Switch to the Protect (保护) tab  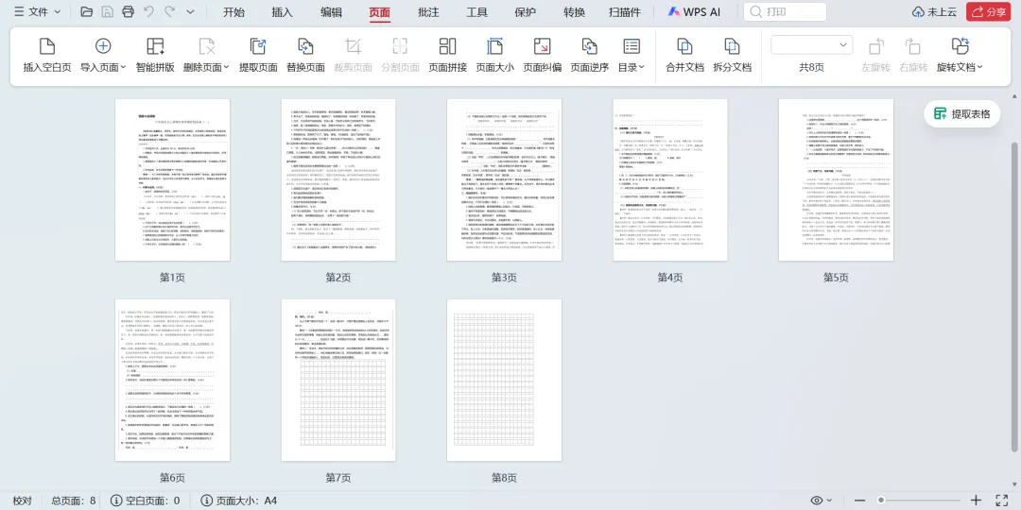point(526,12)
